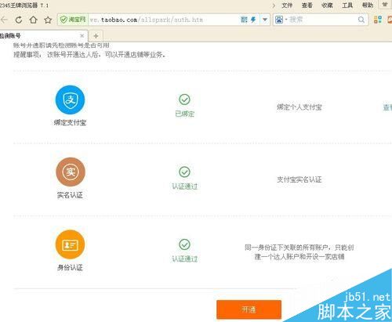Close the 检测账号 tab
The height and width of the screenshot is (322, 392).
click(x=82, y=35)
